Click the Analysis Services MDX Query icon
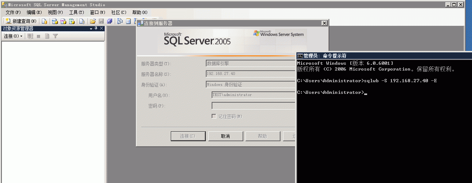The image size is (472, 183). (55, 21)
